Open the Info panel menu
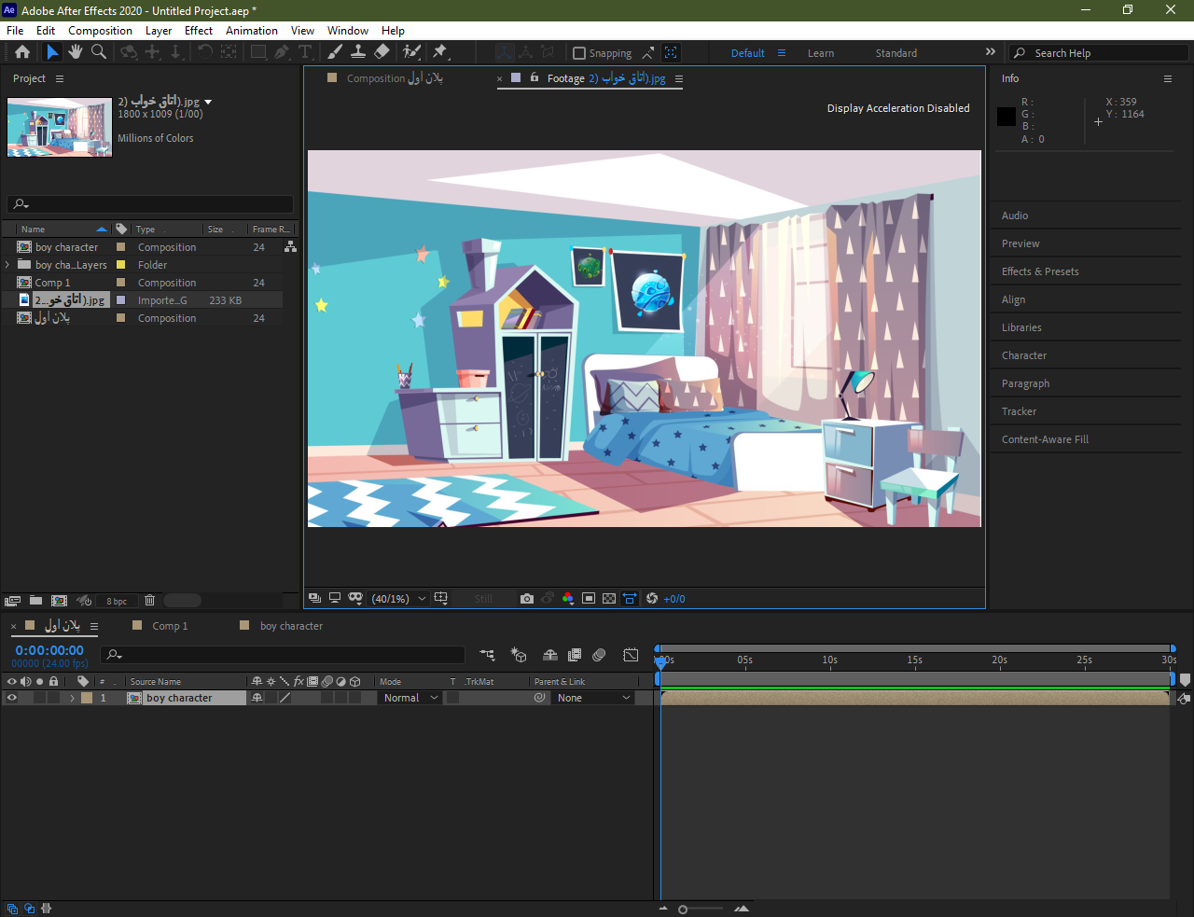 [x=1167, y=79]
